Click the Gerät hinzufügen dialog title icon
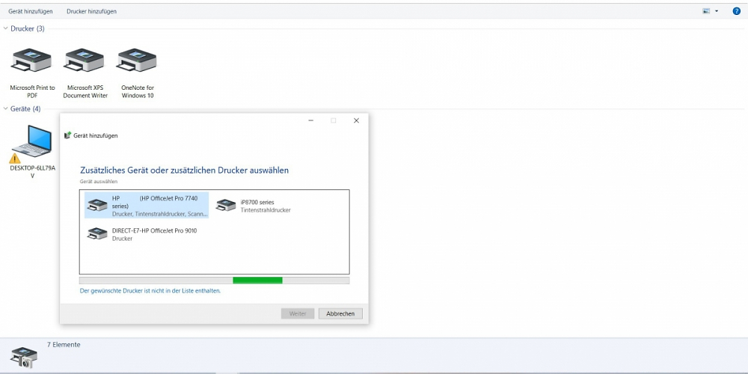This screenshot has height=374, width=748. pyautogui.click(x=68, y=135)
